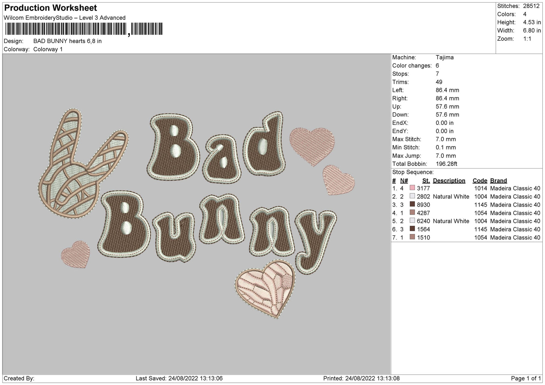The height and width of the screenshot is (385, 545).
Task: Select the pink swatch for thread 3177
Action: (x=412, y=188)
